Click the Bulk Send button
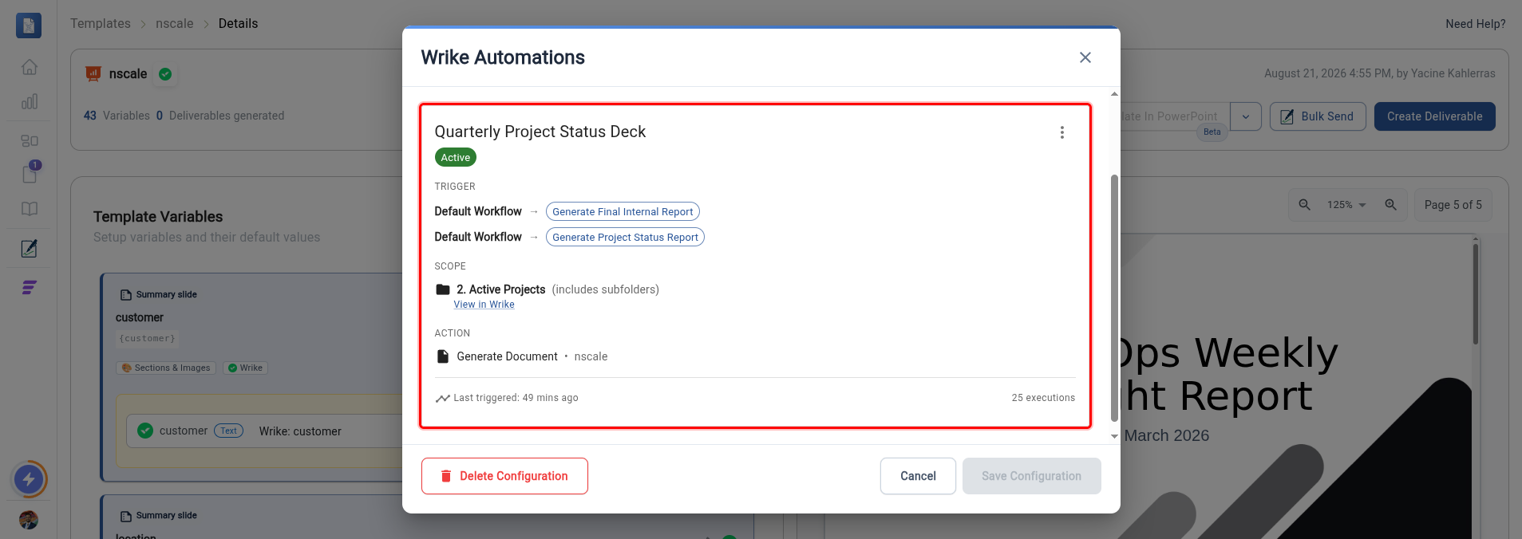 click(1318, 116)
